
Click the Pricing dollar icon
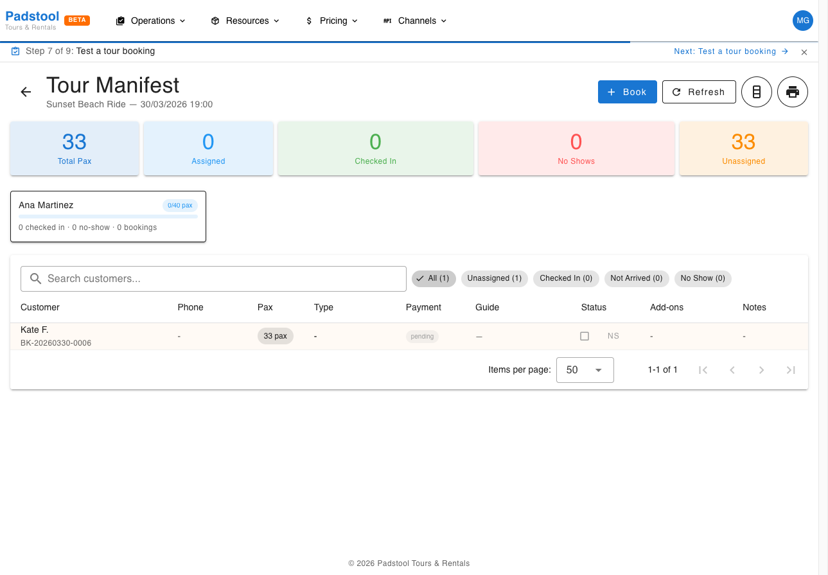[309, 21]
